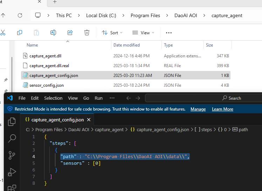This screenshot has height=191, width=262.
Task: Sort files by Size column header
Action: (209, 45)
